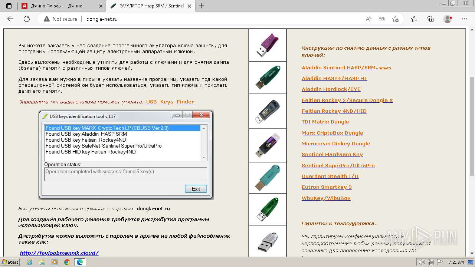Reload the current page
The image size is (475, 267).
point(27,19)
